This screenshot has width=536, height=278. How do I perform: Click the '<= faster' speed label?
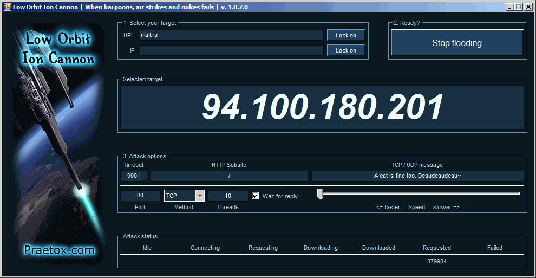pyautogui.click(x=388, y=207)
